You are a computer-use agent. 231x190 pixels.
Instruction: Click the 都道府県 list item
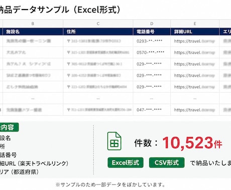[19, 172]
